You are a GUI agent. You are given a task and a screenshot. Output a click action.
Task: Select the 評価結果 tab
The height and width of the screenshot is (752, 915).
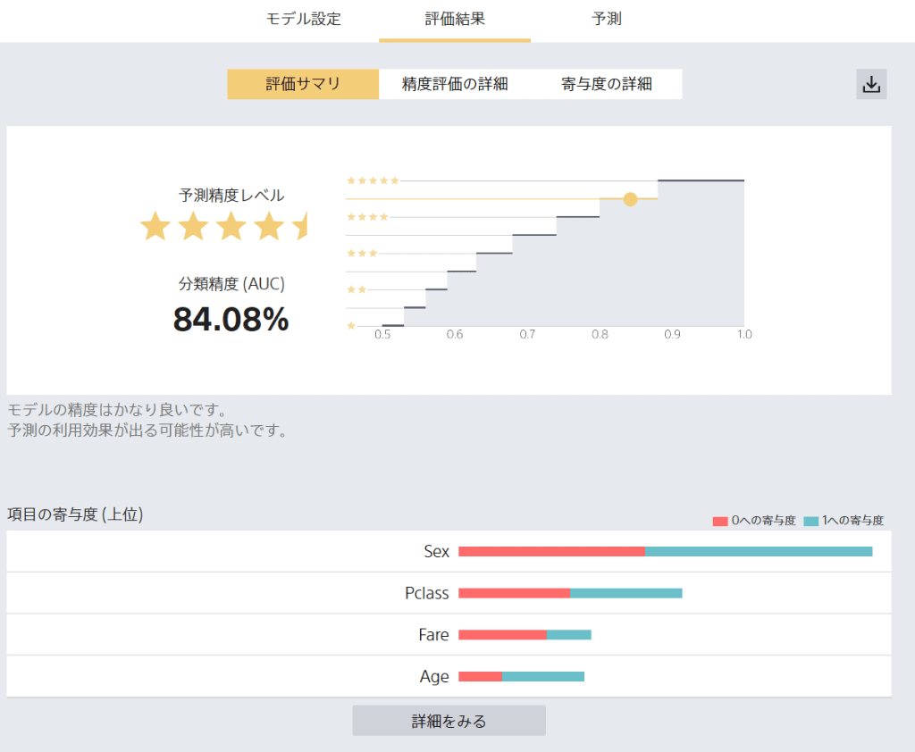(x=455, y=19)
